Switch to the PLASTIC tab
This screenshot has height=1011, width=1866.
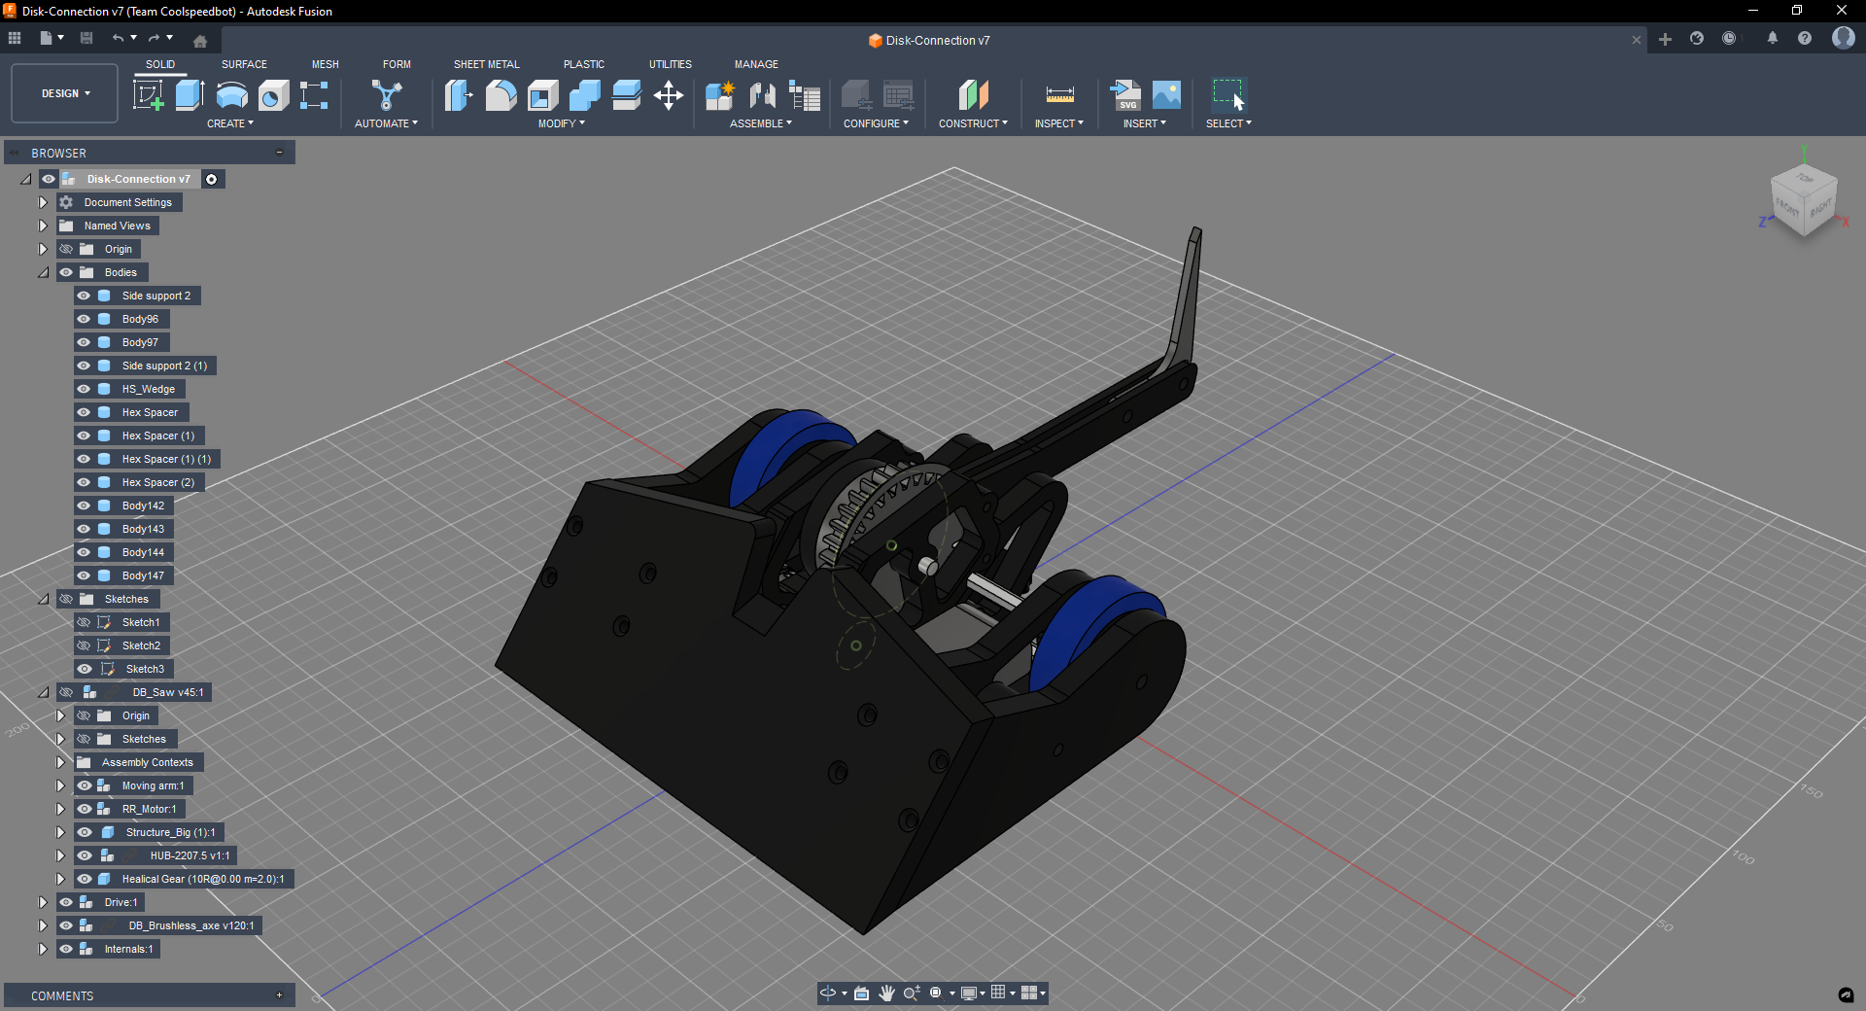tap(584, 64)
